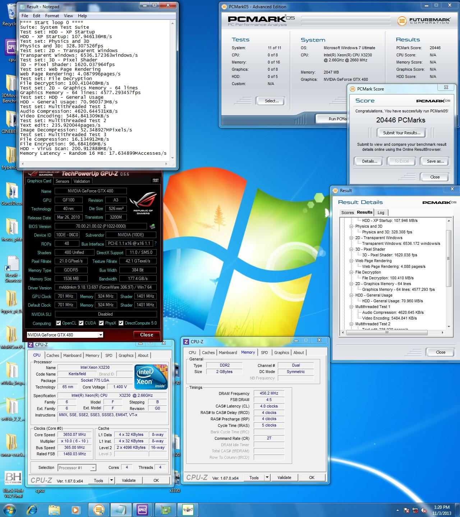This screenshot has width=460, height=517.
Task: Open Windows Media Player taskbar icon
Action: click(76, 510)
